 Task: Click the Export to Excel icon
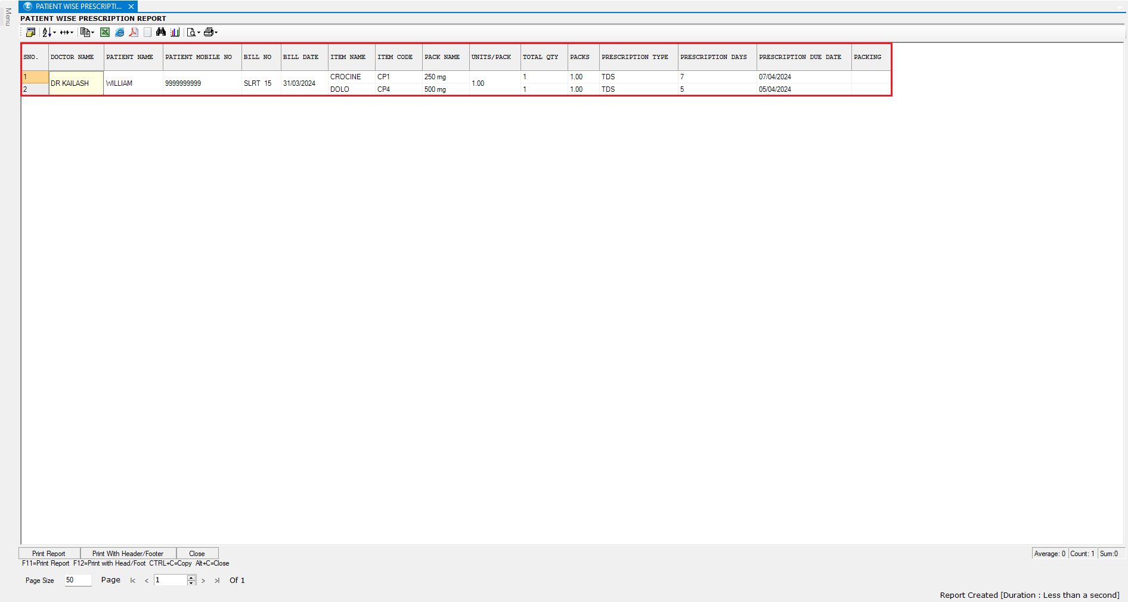[x=105, y=32]
